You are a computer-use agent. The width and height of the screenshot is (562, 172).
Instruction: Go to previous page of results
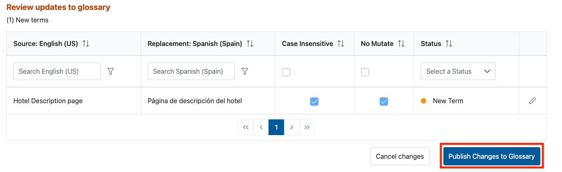(x=261, y=127)
